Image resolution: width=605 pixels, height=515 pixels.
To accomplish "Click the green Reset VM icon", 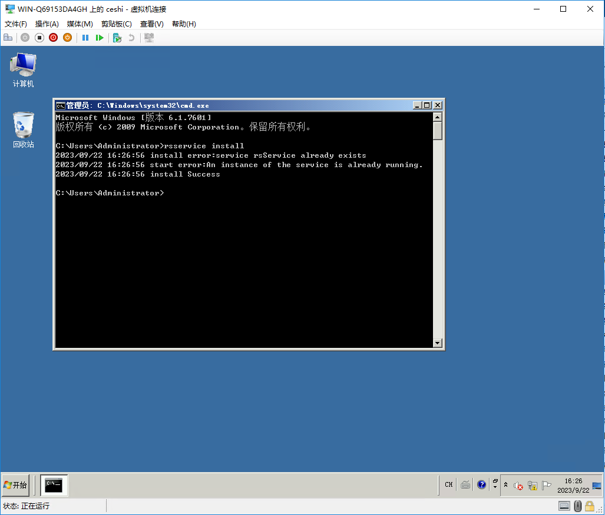I will (x=100, y=38).
